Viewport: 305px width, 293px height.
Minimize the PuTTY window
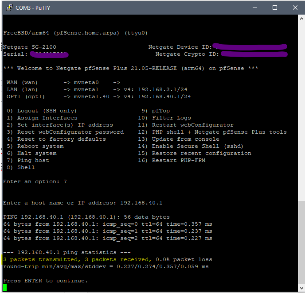(x=254, y=8)
